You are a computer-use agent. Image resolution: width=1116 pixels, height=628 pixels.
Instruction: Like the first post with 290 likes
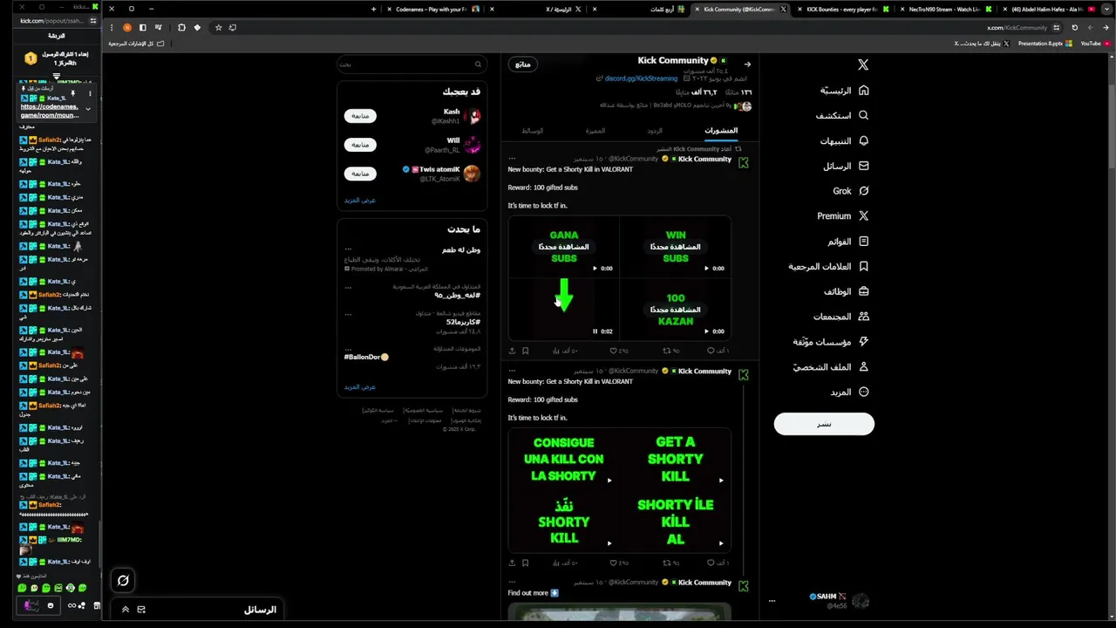pos(618,351)
